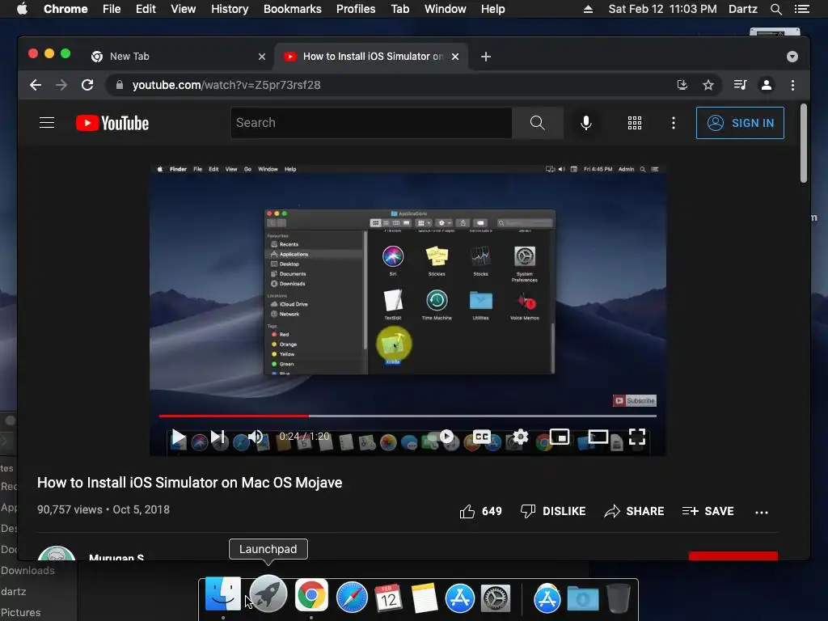Open the Profiles menu
This screenshot has height=621, width=828.
pyautogui.click(x=356, y=9)
